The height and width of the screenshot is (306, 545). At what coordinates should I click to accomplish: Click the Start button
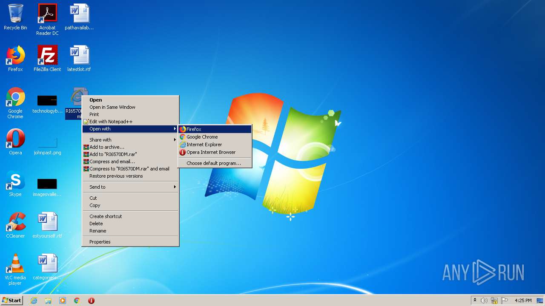pyautogui.click(x=12, y=300)
